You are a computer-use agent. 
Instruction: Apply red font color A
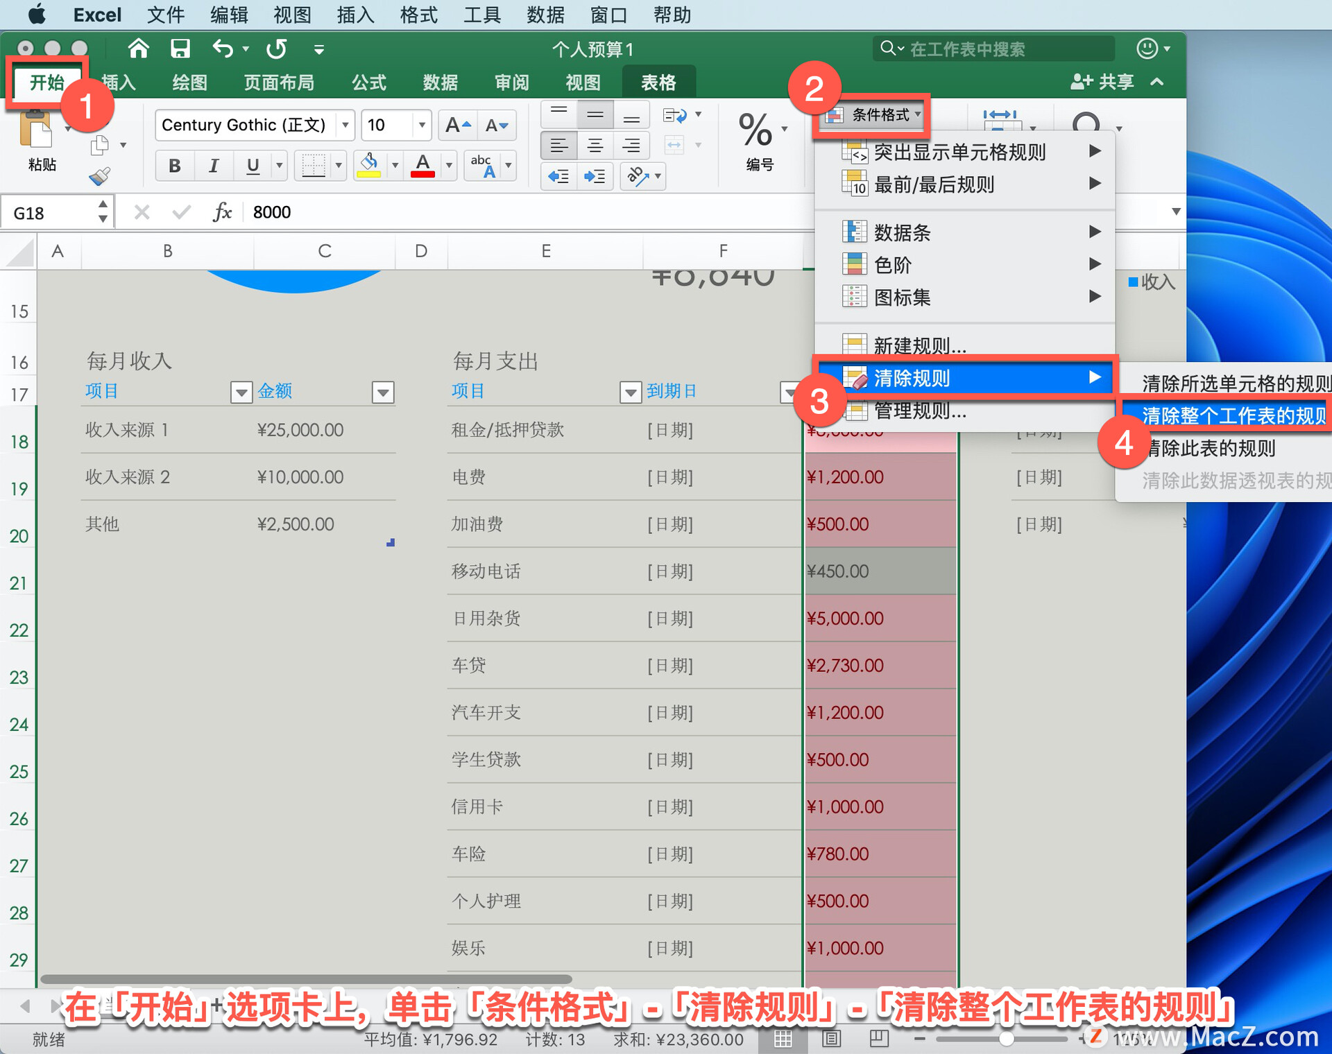click(x=422, y=166)
